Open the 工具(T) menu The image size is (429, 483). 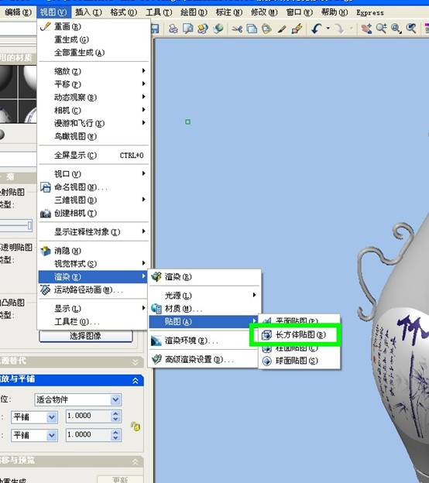pyautogui.click(x=159, y=12)
